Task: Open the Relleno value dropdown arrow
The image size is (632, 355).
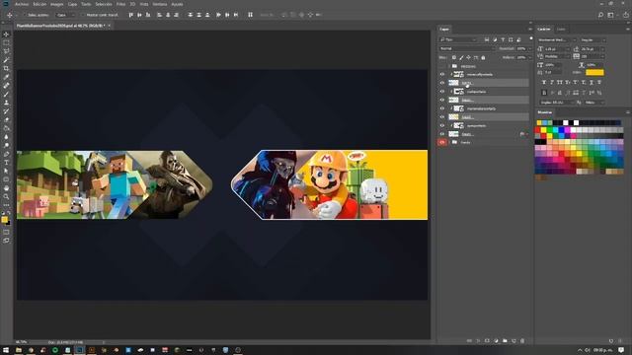Action: [x=529, y=57]
